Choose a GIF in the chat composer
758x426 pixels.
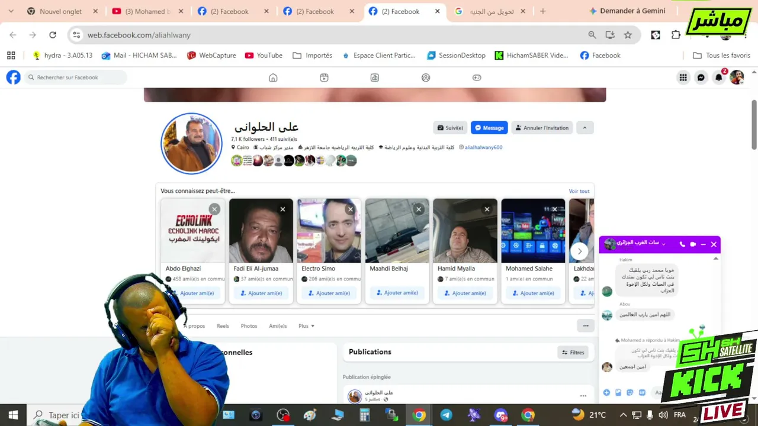[x=642, y=392]
